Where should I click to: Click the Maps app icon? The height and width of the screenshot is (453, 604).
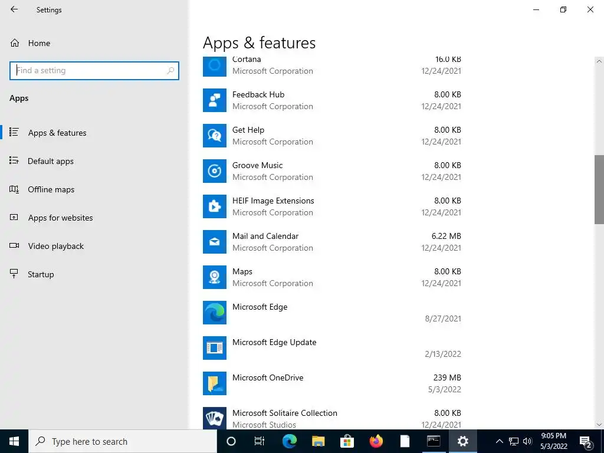coord(215,277)
